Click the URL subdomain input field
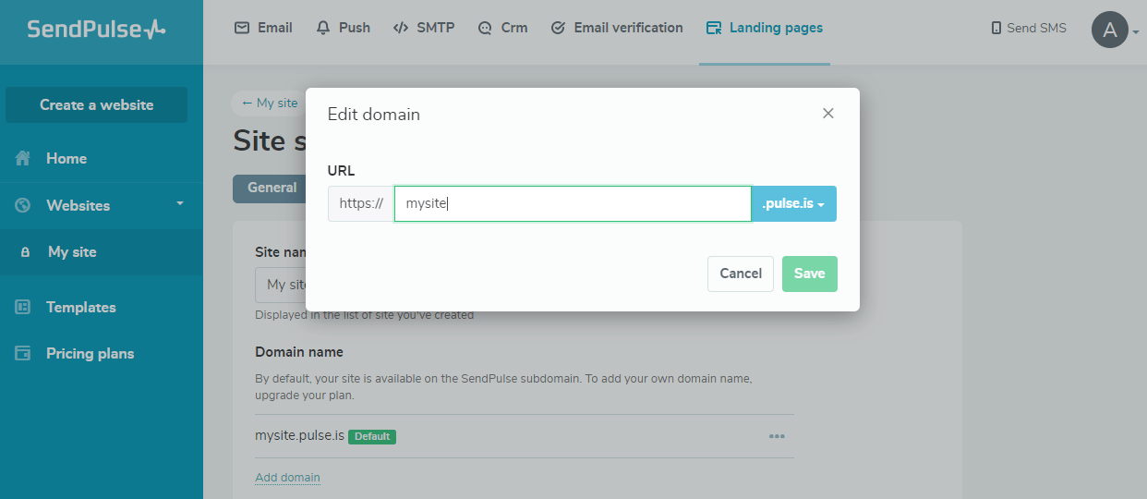 573,203
